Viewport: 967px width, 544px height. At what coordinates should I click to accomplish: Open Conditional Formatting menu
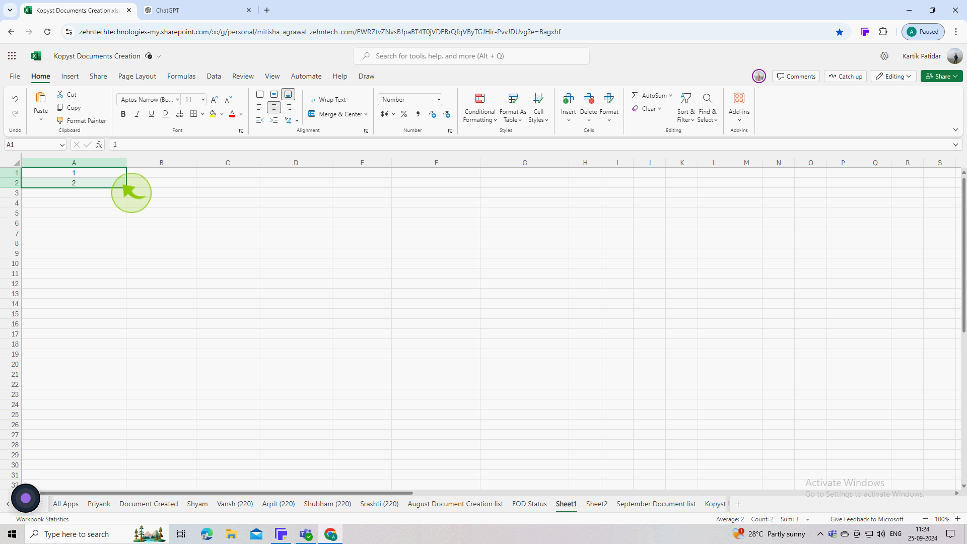[480, 108]
